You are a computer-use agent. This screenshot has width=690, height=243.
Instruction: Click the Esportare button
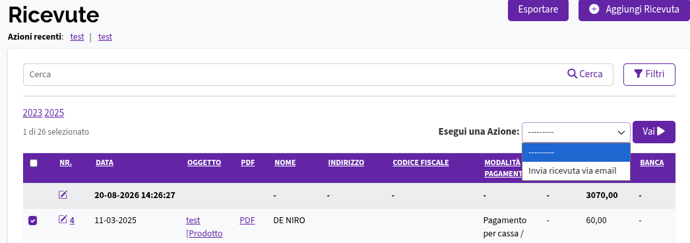coord(538,9)
